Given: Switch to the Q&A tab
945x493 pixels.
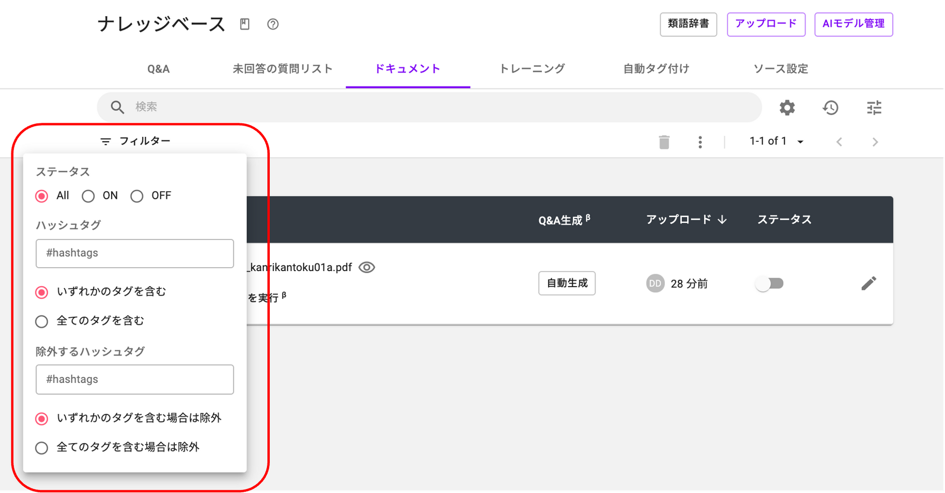Looking at the screenshot, I should pyautogui.click(x=158, y=69).
